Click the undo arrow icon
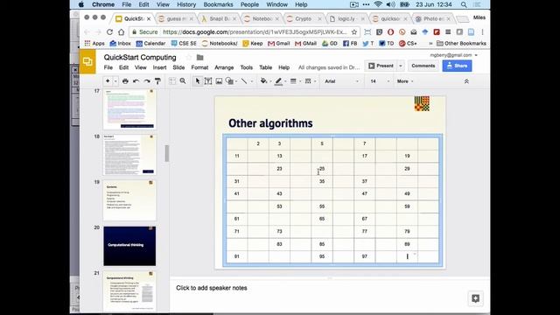The width and height of the screenshot is (560, 315). pyautogui.click(x=136, y=81)
